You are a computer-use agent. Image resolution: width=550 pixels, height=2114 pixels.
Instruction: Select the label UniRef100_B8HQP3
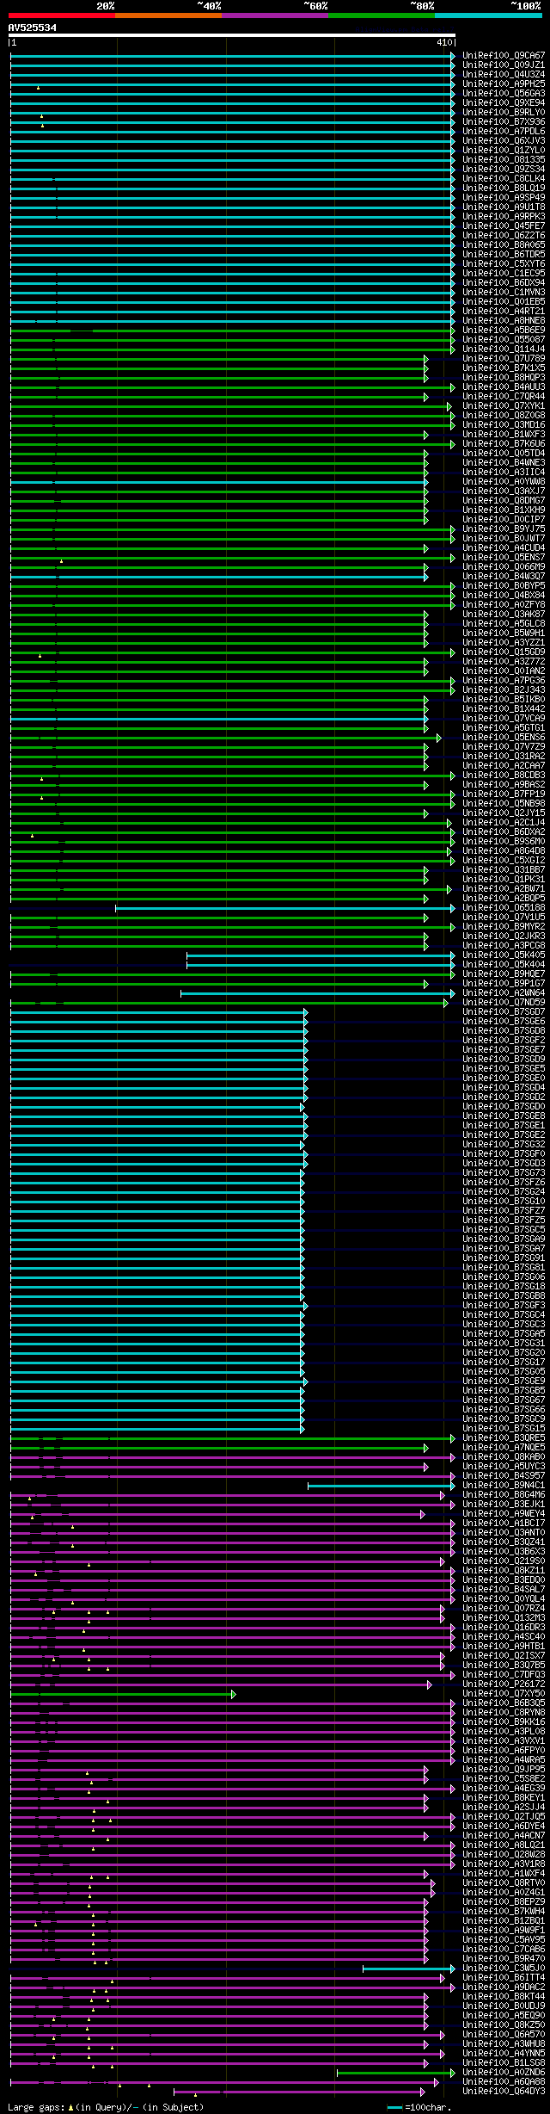(x=504, y=377)
